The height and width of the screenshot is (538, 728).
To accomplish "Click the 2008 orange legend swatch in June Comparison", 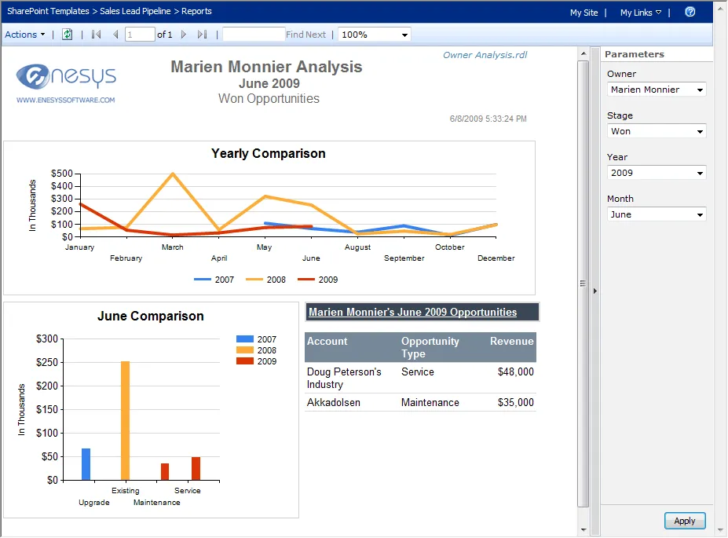I will click(245, 350).
